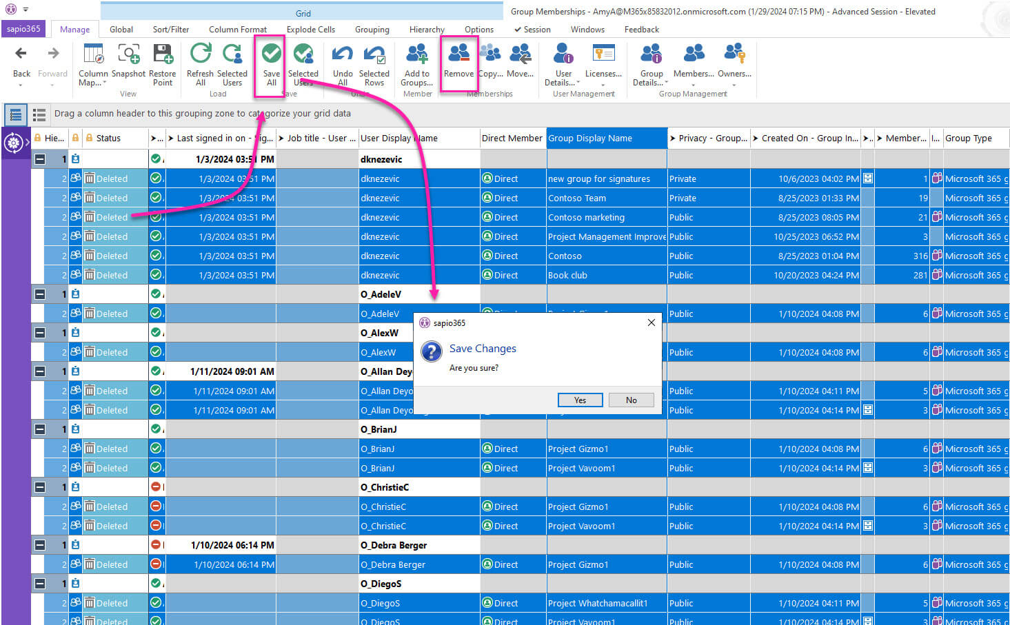This screenshot has width=1010, height=625.
Task: Click Refresh All icon
Action: (201, 54)
